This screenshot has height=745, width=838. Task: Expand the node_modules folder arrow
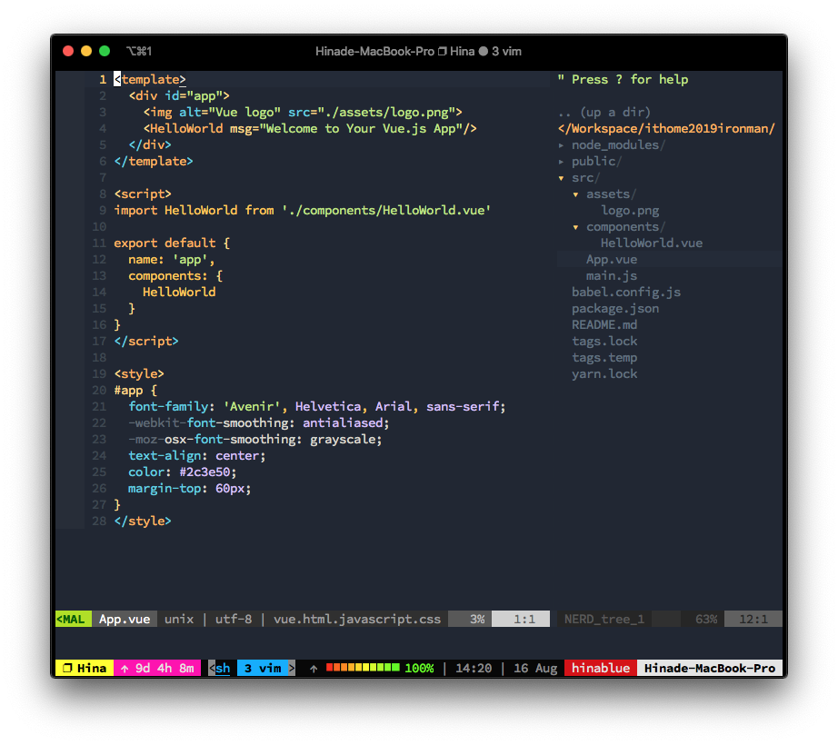(x=561, y=145)
